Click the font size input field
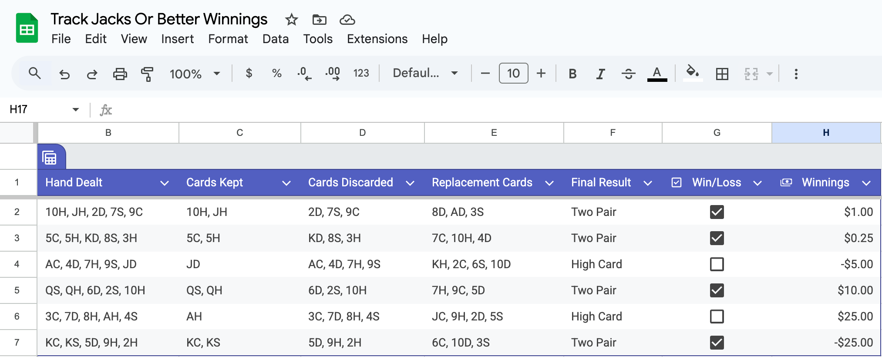Screen dimensions: 882x357 pos(513,73)
